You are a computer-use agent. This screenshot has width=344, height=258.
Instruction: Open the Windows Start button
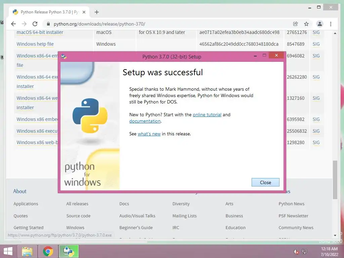[8, 251]
